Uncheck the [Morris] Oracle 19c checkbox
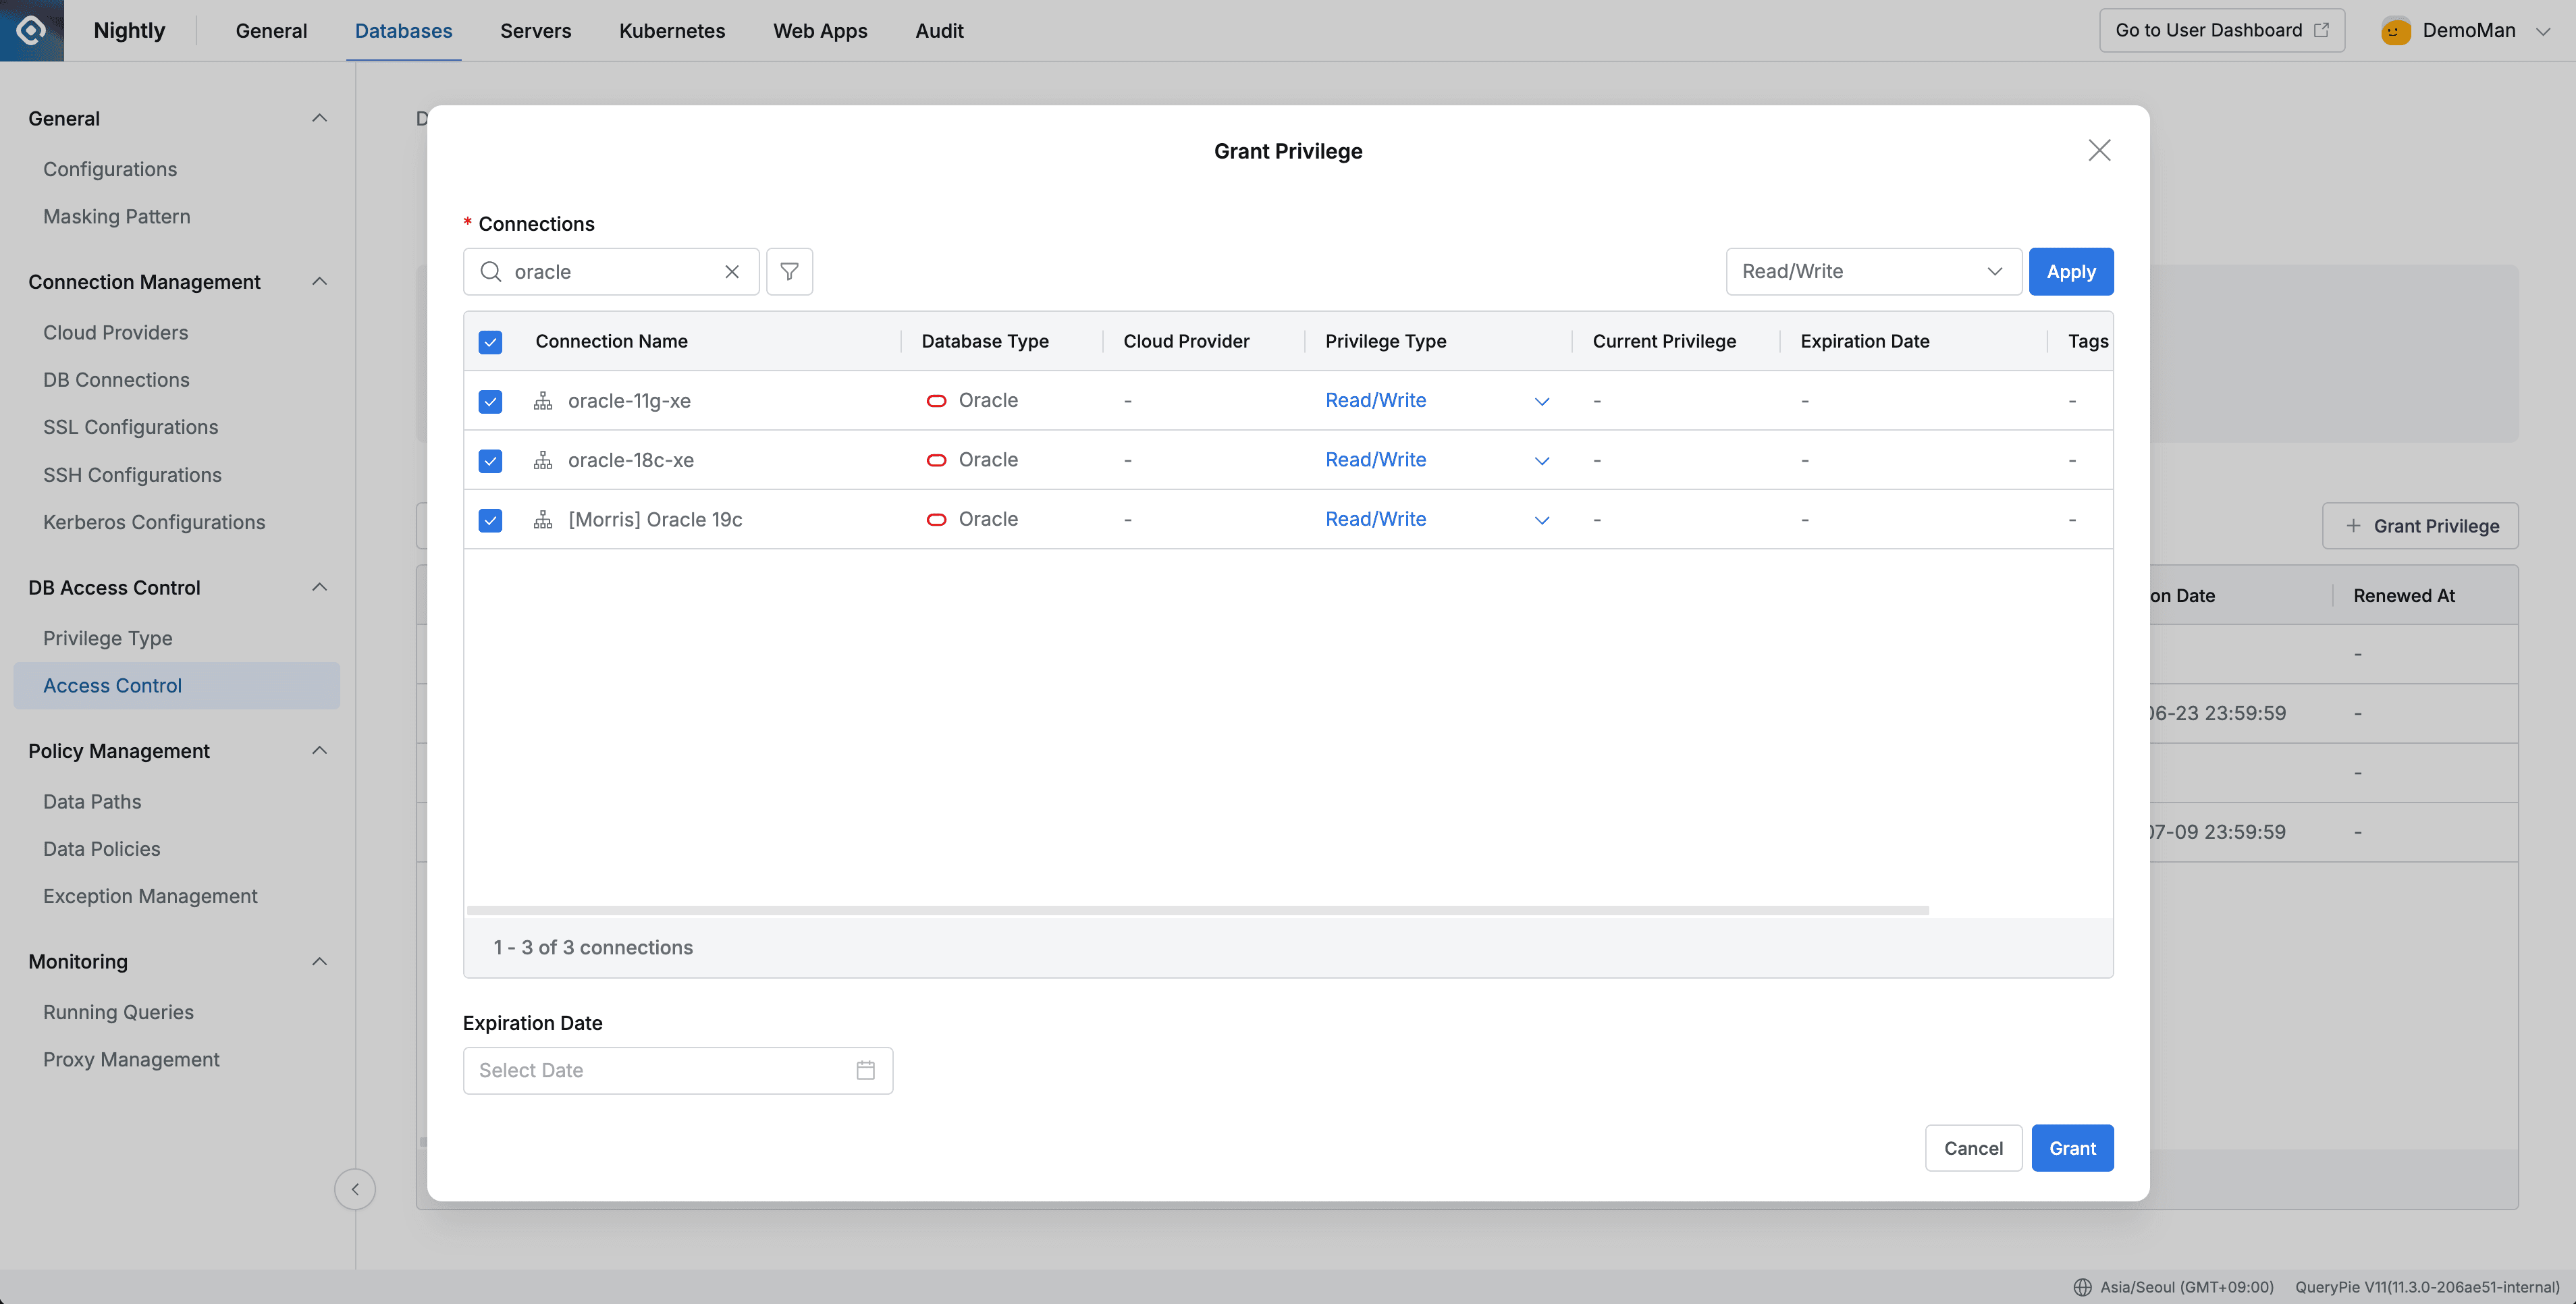The height and width of the screenshot is (1304, 2576). pos(490,520)
